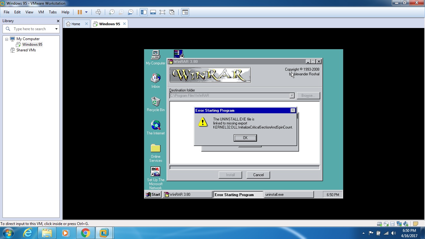Image resolution: width=425 pixels, height=239 pixels.
Task: Open the My Computer desktop icon
Action: point(156,58)
